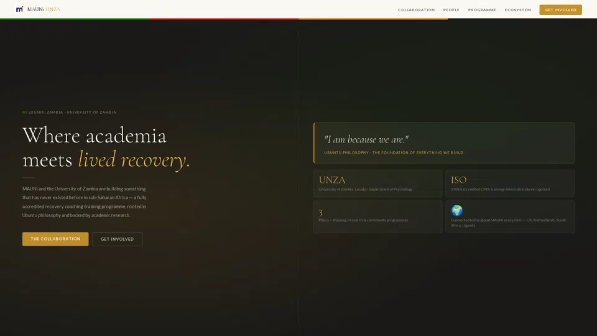597x336 pixels.
Task: Click the outlined Get Involved hero button
Action: [118, 239]
